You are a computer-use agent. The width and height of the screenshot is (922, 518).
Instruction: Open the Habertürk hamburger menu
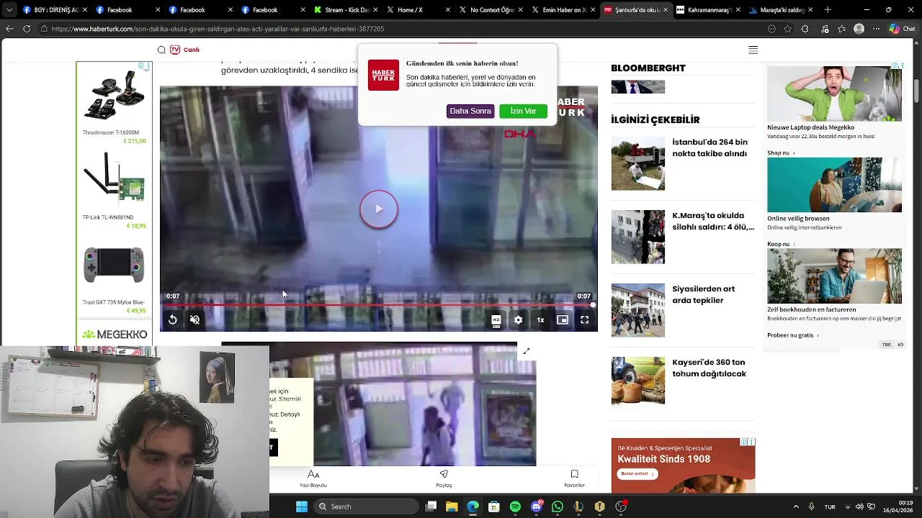753,50
